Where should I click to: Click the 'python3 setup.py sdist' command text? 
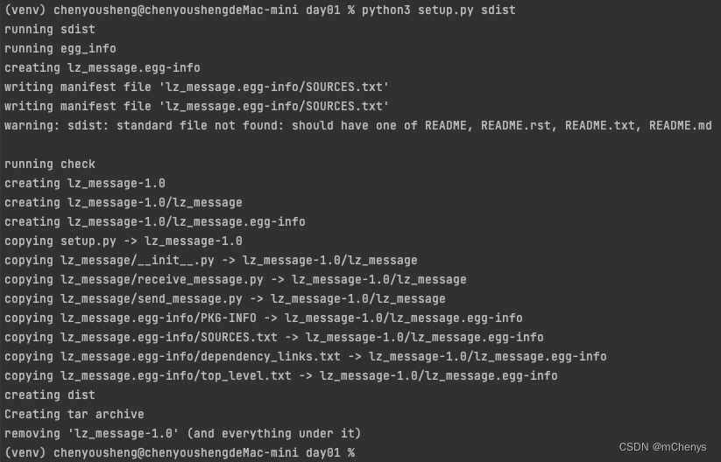438,10
